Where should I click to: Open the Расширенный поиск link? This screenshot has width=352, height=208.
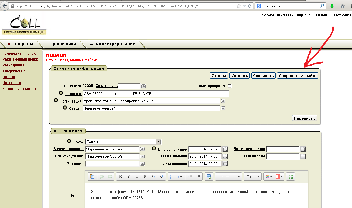pos(20,59)
